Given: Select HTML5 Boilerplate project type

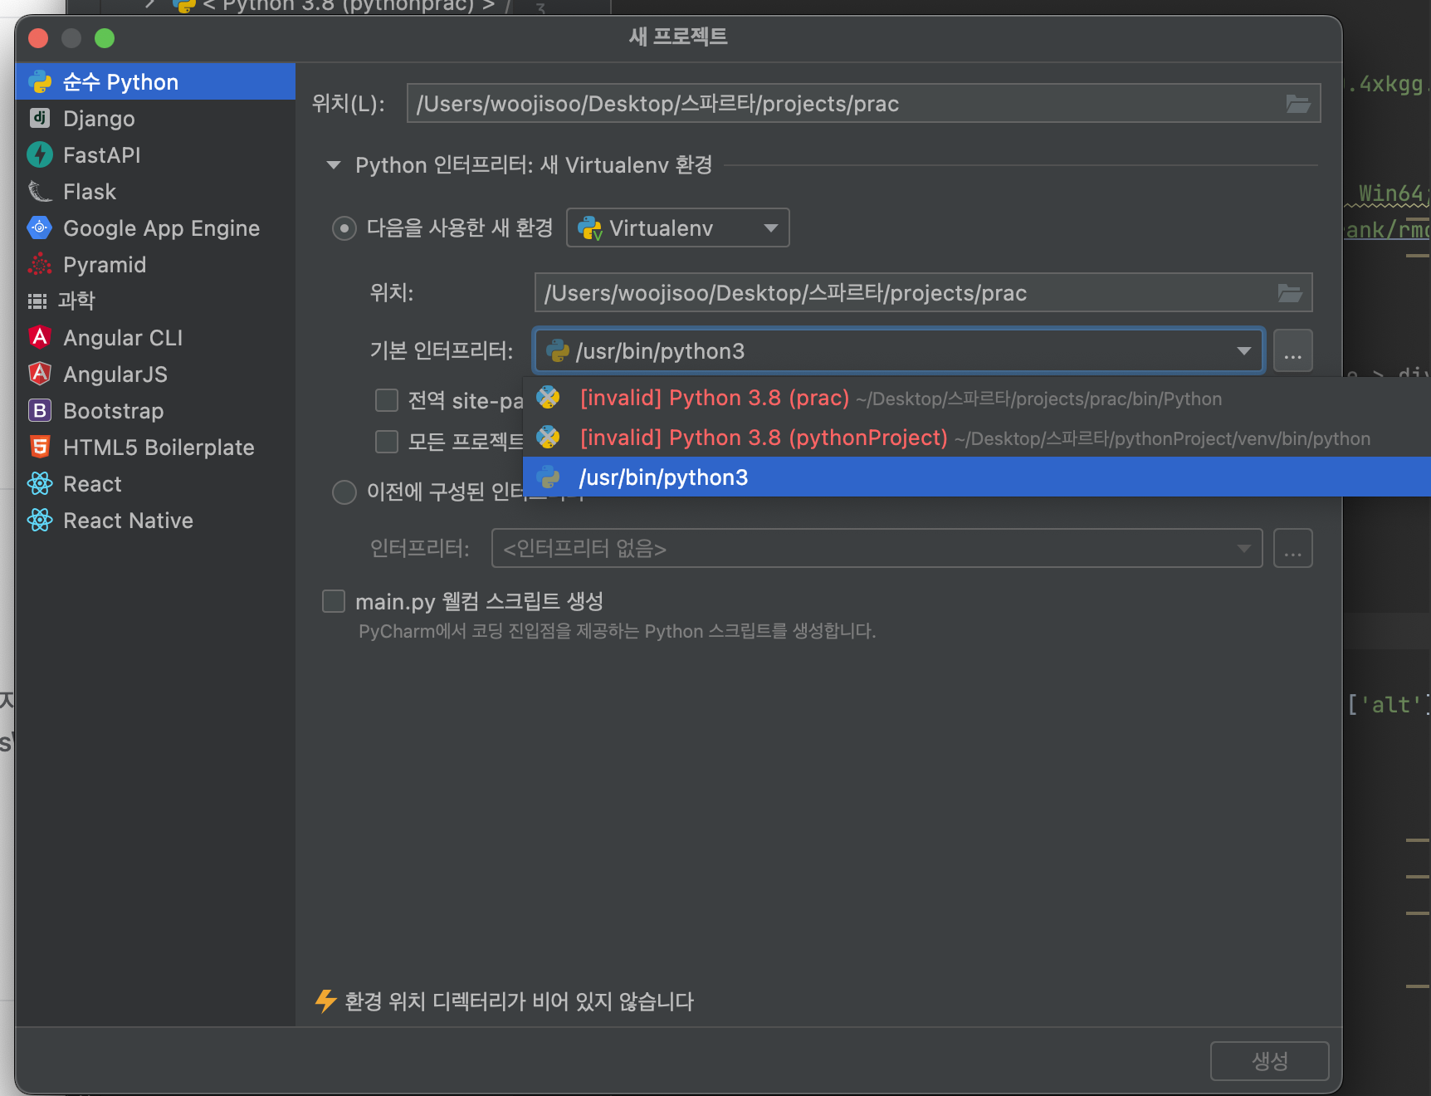Looking at the screenshot, I should (x=155, y=447).
